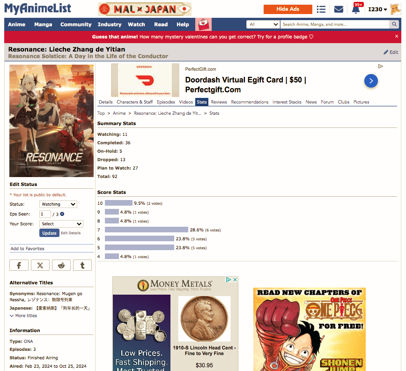The height and width of the screenshot is (371, 406).
Task: Switch to Characters & Staff tab
Action: [135, 102]
